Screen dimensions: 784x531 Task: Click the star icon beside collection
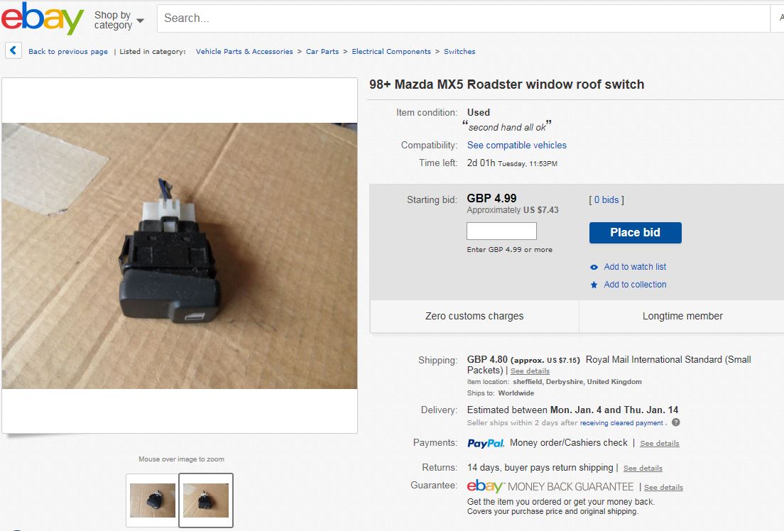(594, 285)
